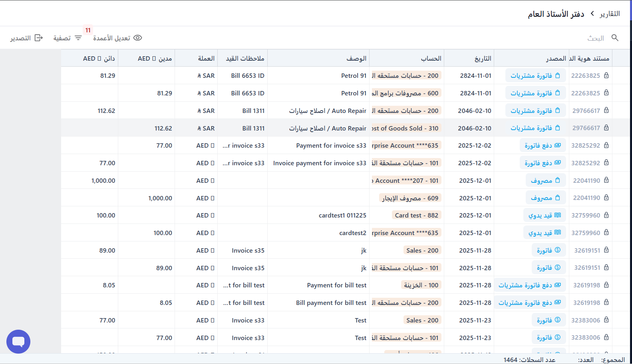The image size is (632, 364).
Task: Sort by the التاريخ column header
Action: 483,59
